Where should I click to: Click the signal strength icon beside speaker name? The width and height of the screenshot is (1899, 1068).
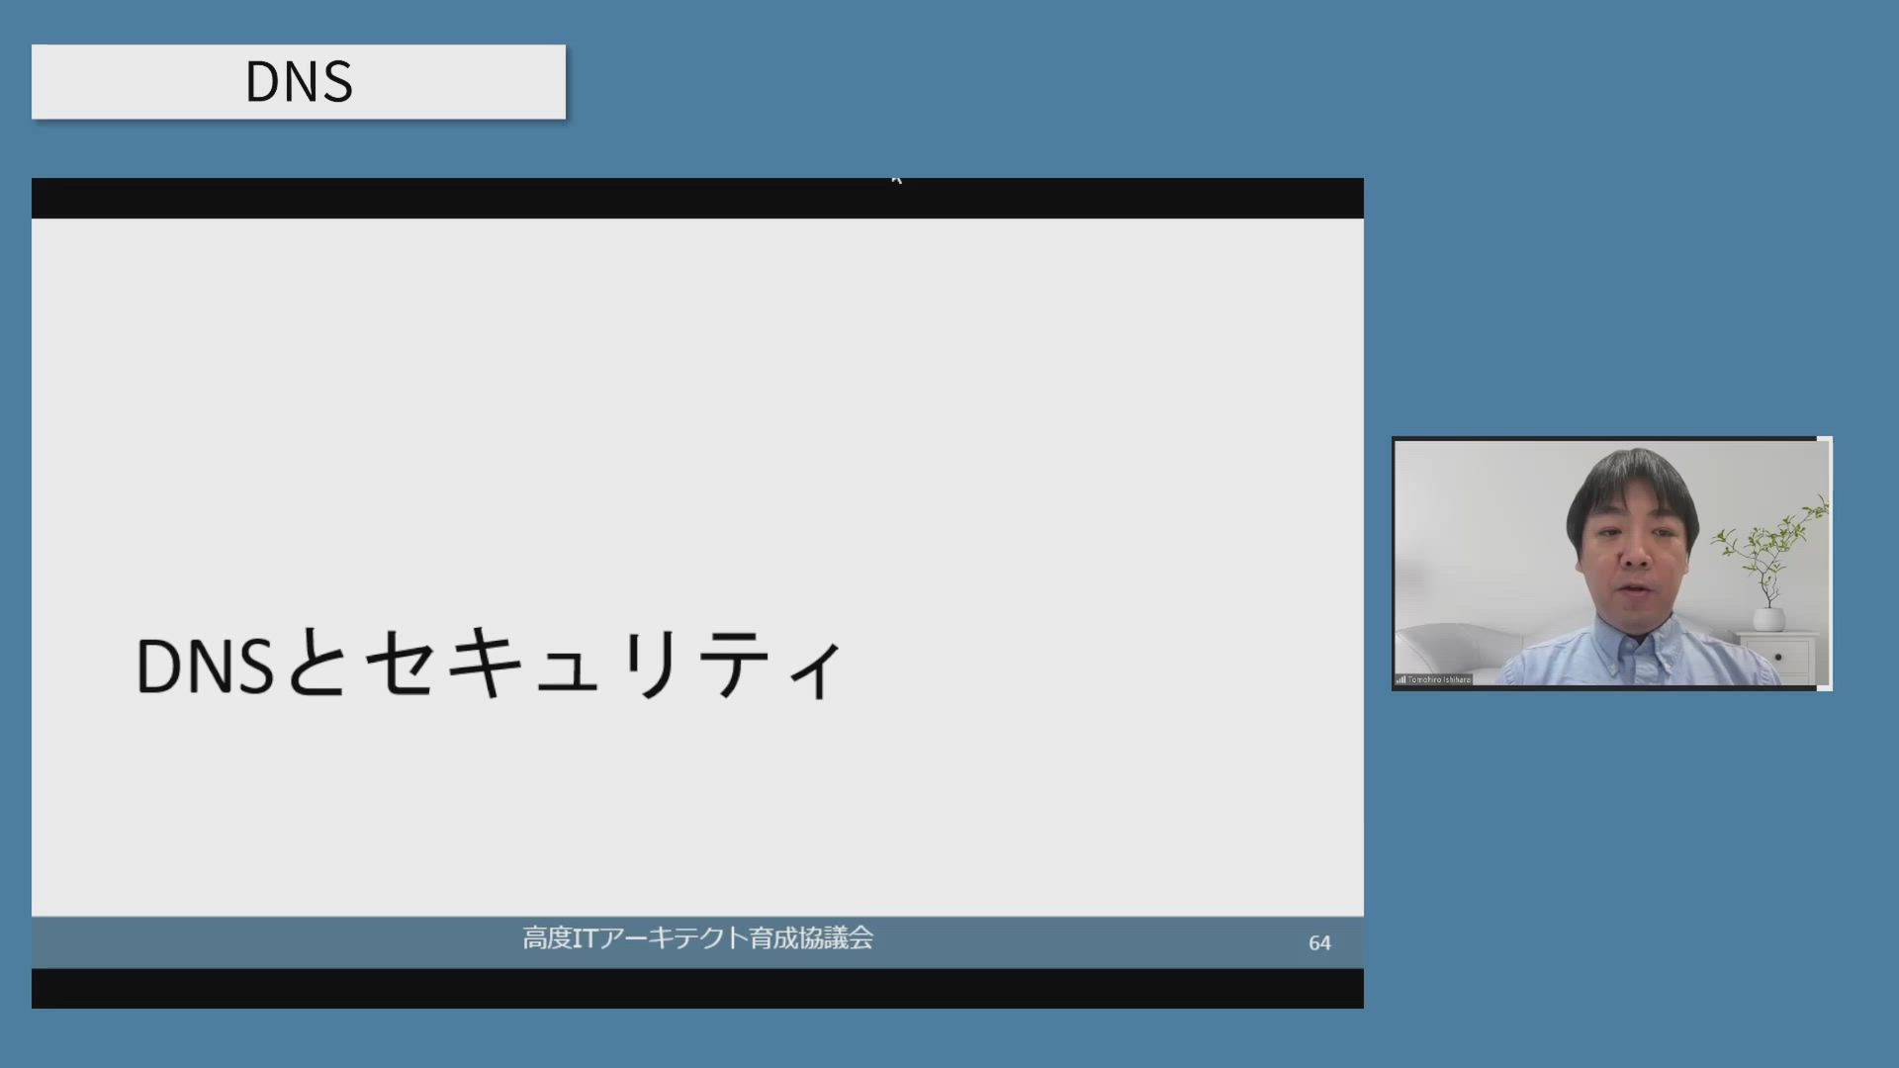[x=1401, y=679]
